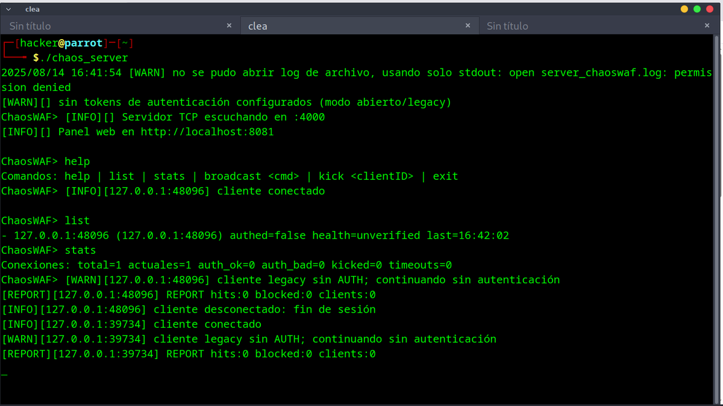Click the 'ChaosWAF> list' command line
Image resolution: width=723 pixels, height=406 pixels.
(x=46, y=221)
